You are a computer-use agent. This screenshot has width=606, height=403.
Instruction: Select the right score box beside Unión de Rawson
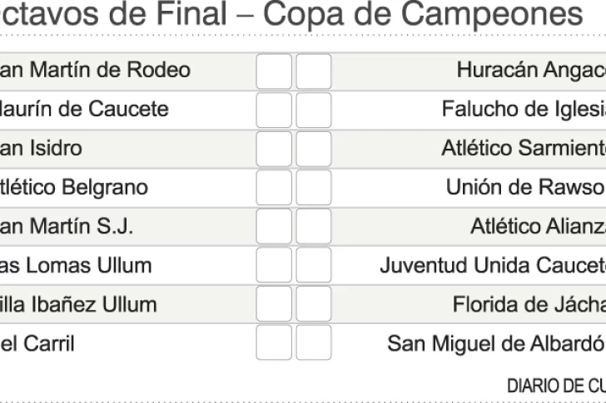pos(314,188)
